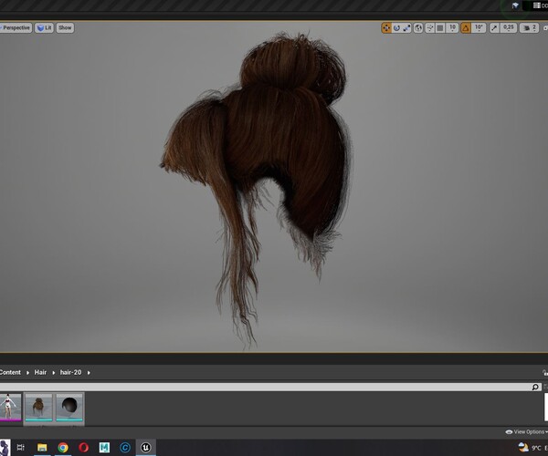Click the search magnifier icon

[535, 387]
